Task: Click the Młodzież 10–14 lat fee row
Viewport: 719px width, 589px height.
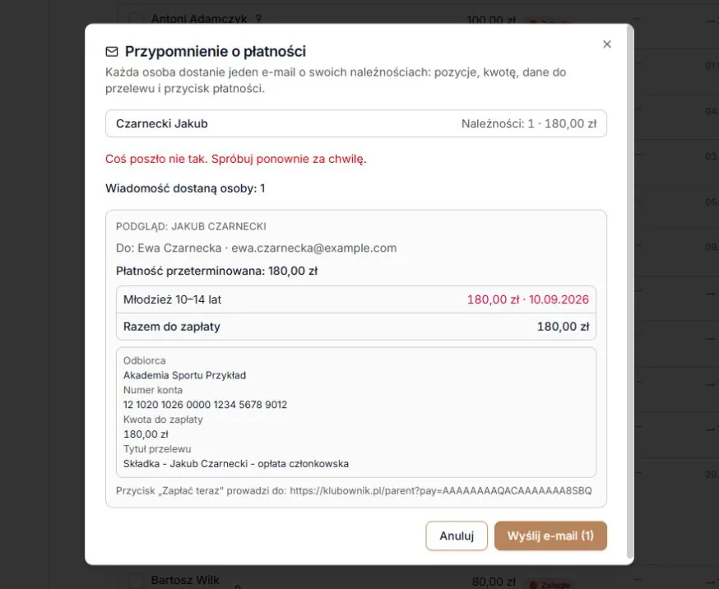Action: pos(356,299)
